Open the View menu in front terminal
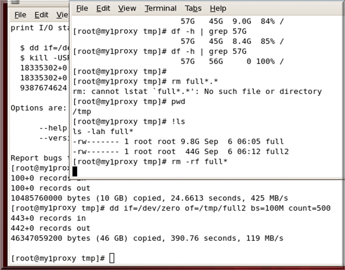Viewport: 345px width, 270px height. [127, 8]
